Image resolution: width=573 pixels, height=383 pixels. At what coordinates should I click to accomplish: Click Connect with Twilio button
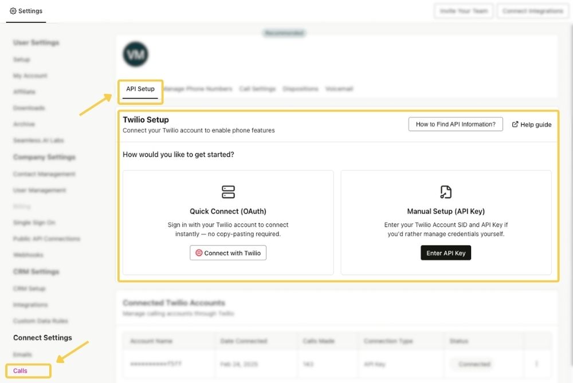(x=228, y=252)
